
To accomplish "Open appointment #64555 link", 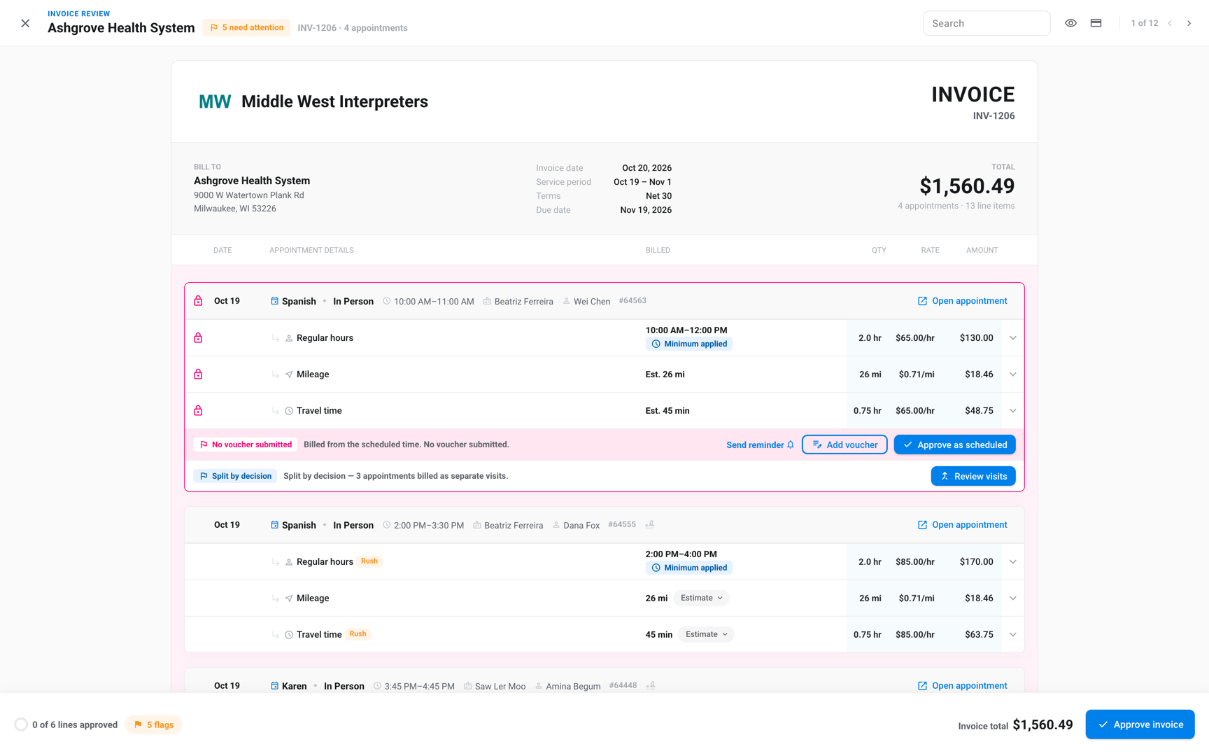I will coord(962,525).
